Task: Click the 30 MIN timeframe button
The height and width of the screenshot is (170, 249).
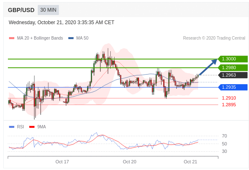Action: coord(48,10)
